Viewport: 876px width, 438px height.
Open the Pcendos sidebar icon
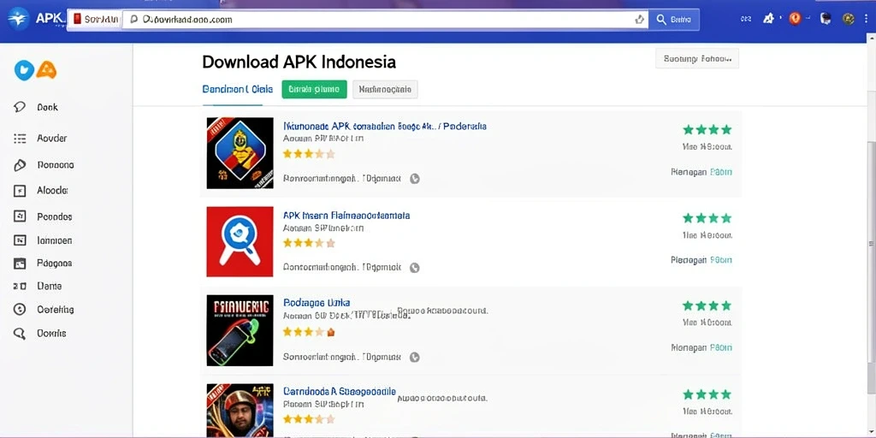coord(43,216)
